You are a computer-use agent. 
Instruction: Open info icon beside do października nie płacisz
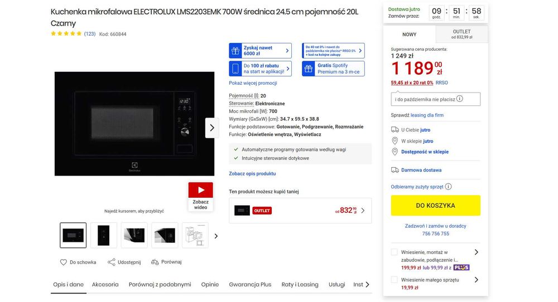[x=460, y=99]
